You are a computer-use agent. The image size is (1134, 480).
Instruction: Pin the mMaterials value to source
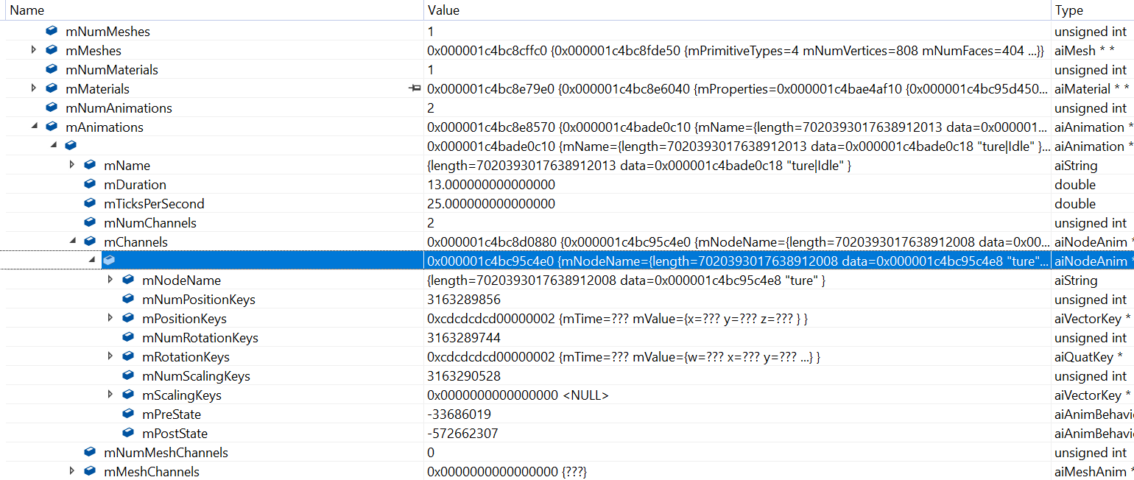coord(416,88)
